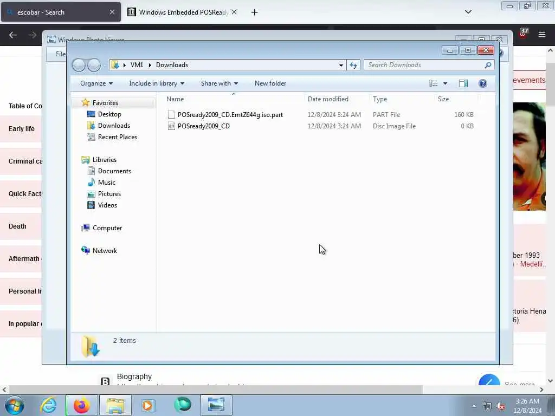Click Firefox back arrow
The image size is (555, 416).
[x=13, y=35]
